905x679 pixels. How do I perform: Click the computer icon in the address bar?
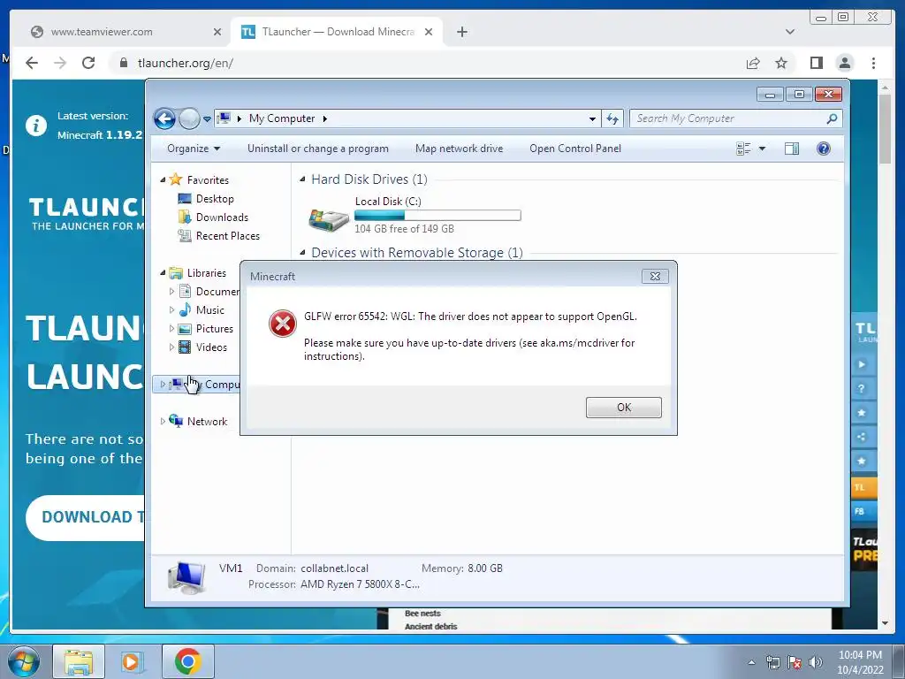[224, 118]
